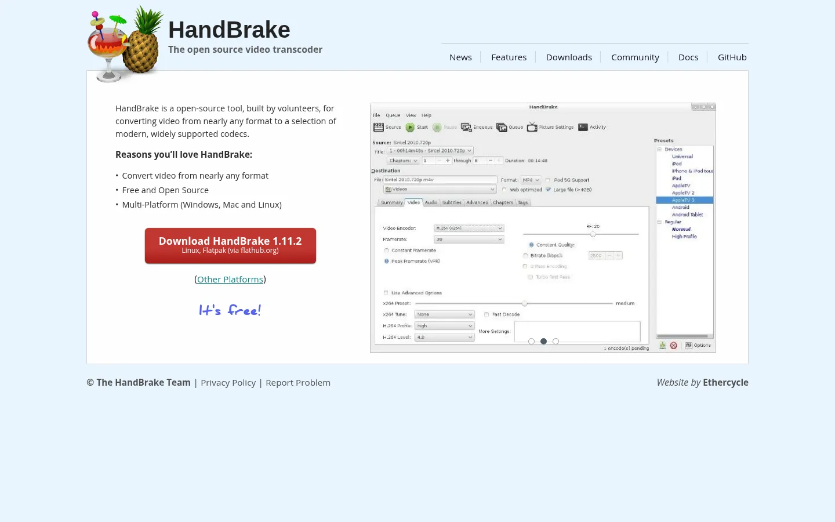The width and height of the screenshot is (835, 522).
Task: Open the Format dropdown set to MP4
Action: click(531, 180)
